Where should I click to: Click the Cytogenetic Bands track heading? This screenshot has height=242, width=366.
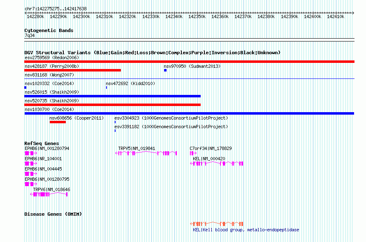(49, 30)
